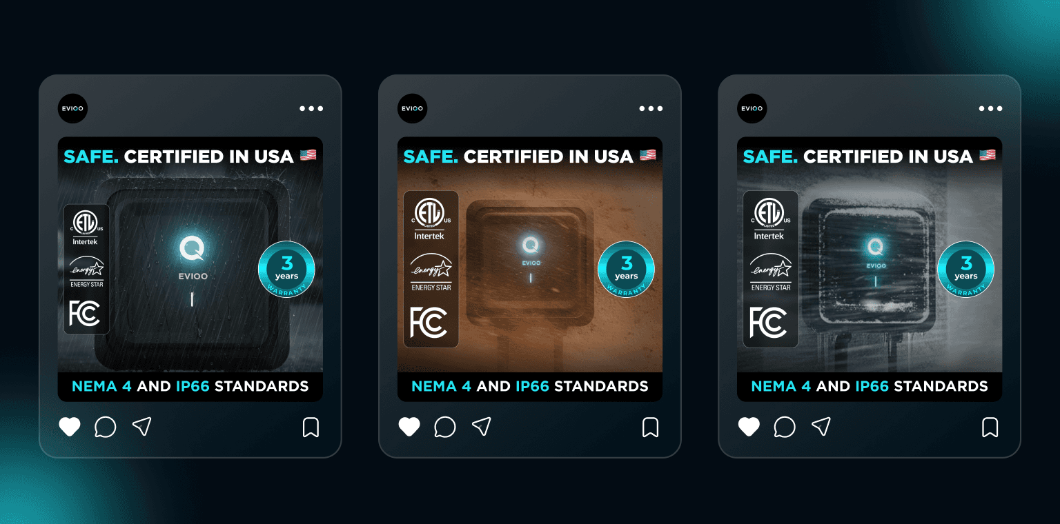The width and height of the screenshot is (1060, 524).
Task: Like the rainy charger post
Action: 70,427
